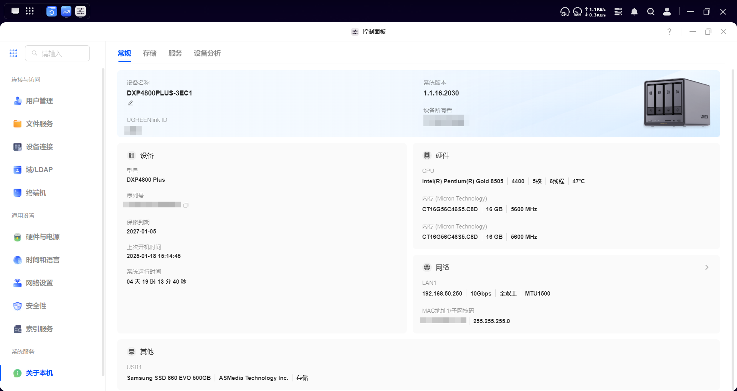The width and height of the screenshot is (737, 391).
Task: Open 安全性 sidebar item
Action: pos(36,306)
